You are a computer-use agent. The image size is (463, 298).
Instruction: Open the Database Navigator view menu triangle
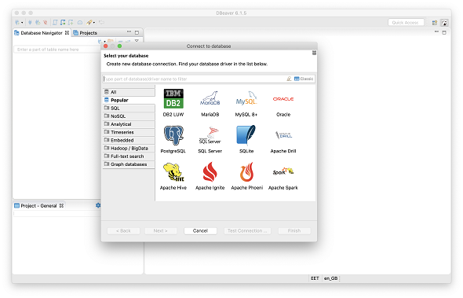coord(137,41)
